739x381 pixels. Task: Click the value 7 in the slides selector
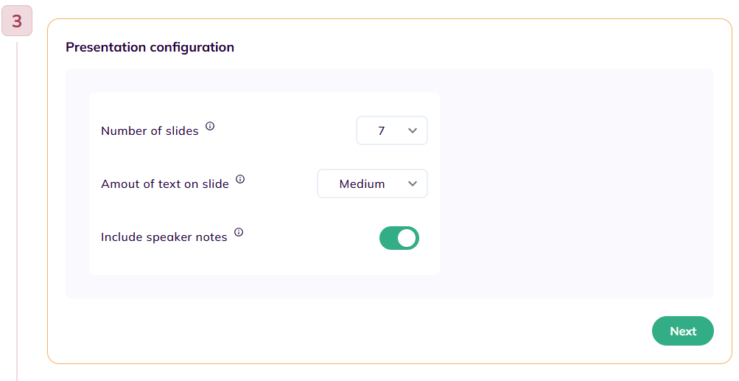pyautogui.click(x=381, y=130)
